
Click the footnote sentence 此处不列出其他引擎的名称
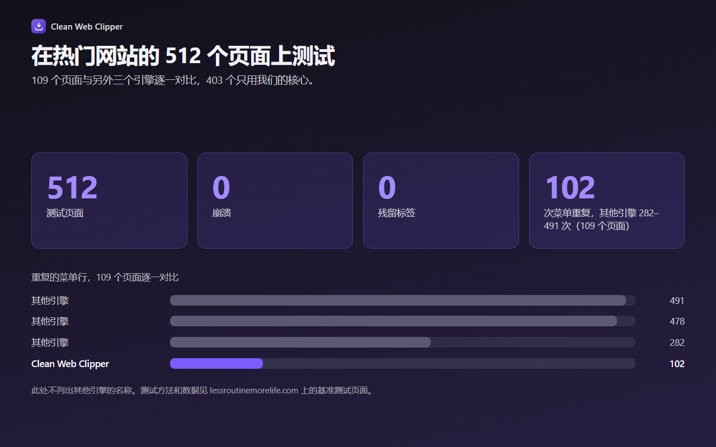pos(83,391)
